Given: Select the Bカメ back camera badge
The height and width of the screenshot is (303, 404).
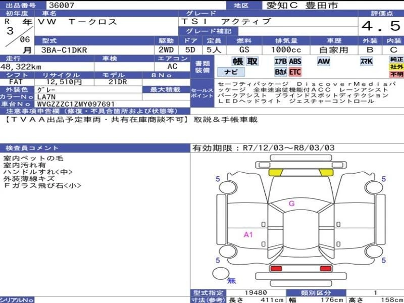Looking at the screenshot, I should pos(280,72).
